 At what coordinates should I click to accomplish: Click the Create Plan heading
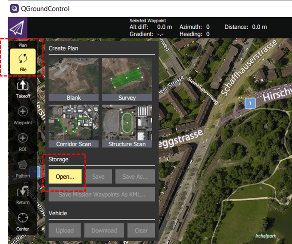63,48
